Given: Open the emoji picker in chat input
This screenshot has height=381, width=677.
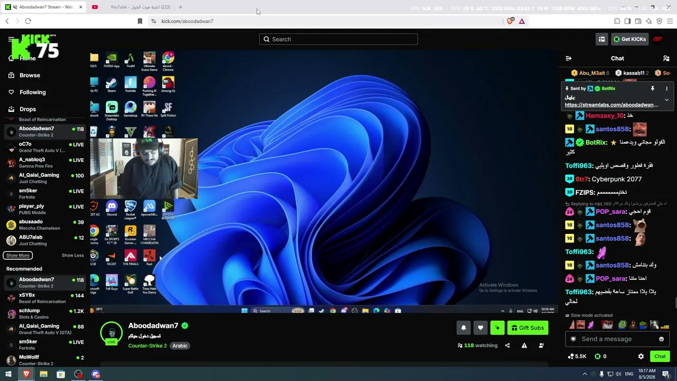Looking at the screenshot, I should [x=661, y=339].
